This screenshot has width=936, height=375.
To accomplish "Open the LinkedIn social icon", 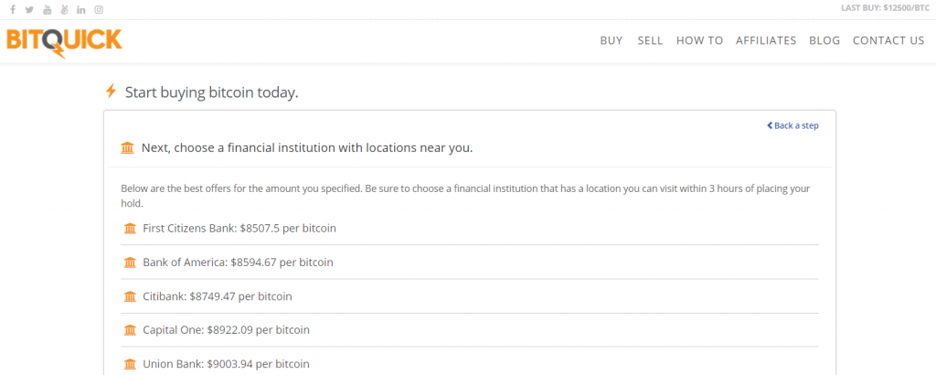I will tap(81, 9).
